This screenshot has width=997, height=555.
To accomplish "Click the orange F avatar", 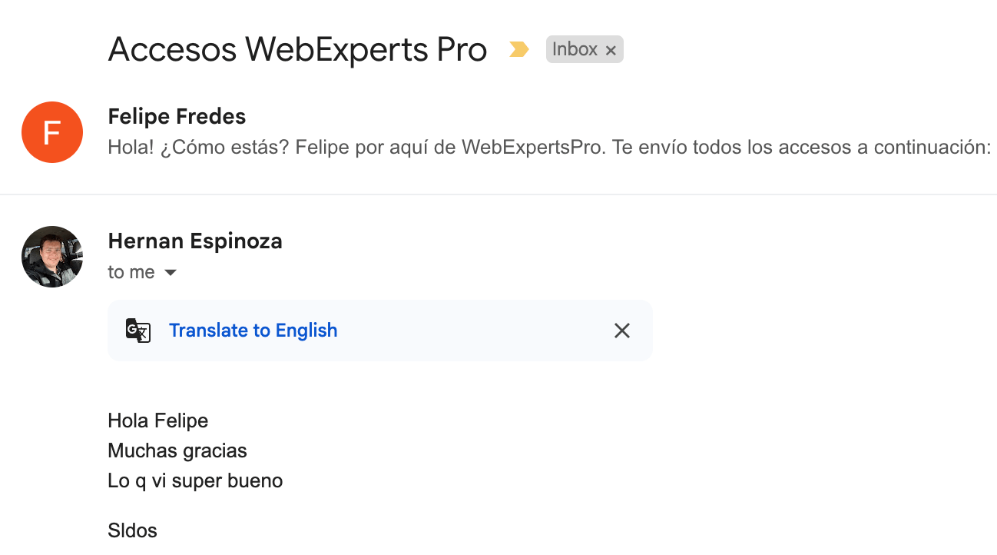I will point(52,132).
